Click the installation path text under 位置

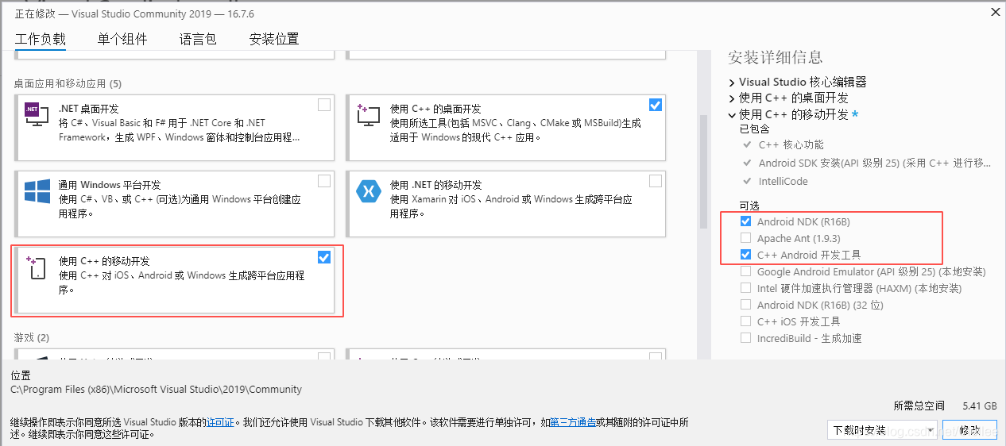tap(157, 390)
